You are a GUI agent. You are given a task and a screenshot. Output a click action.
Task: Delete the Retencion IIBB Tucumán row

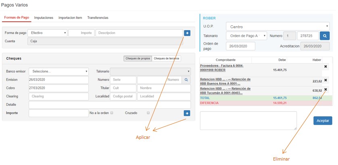(x=325, y=89)
